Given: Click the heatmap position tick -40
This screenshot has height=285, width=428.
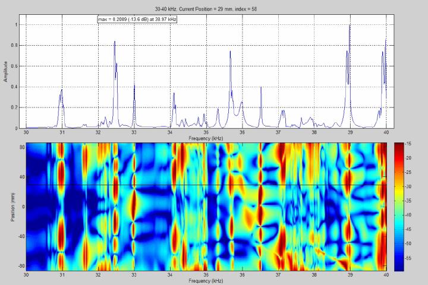Looking at the screenshot, I should coord(21,236).
